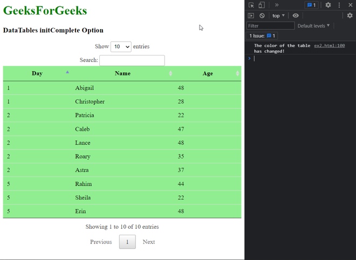Open the 1 Issue button

tap(262, 36)
